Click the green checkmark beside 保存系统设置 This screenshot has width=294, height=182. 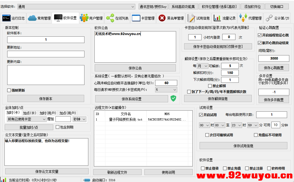(x=173, y=98)
